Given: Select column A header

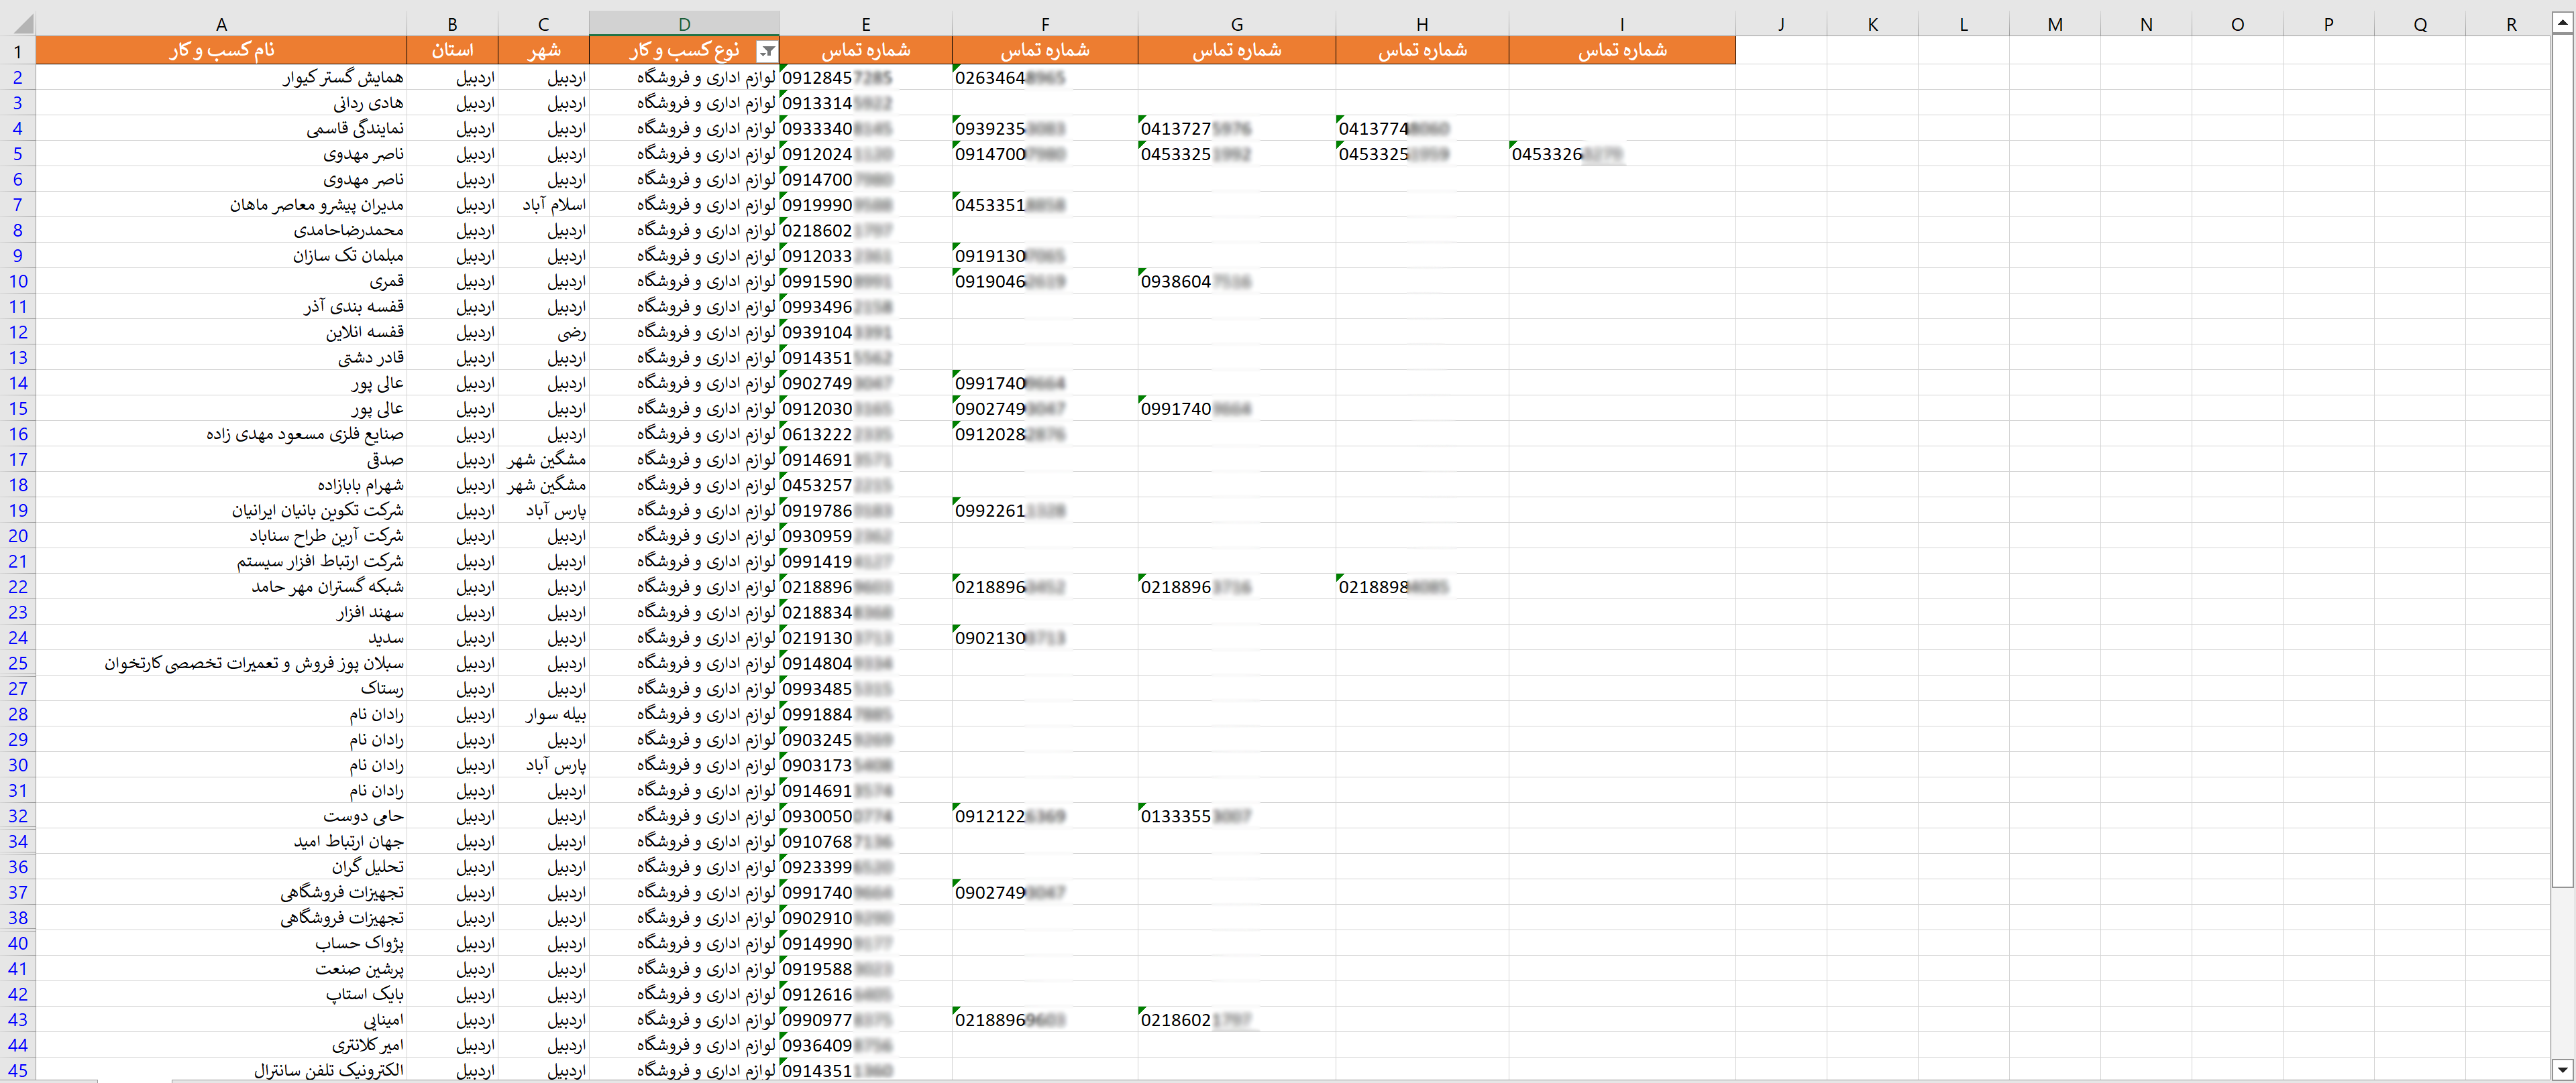Looking at the screenshot, I should pos(221,24).
